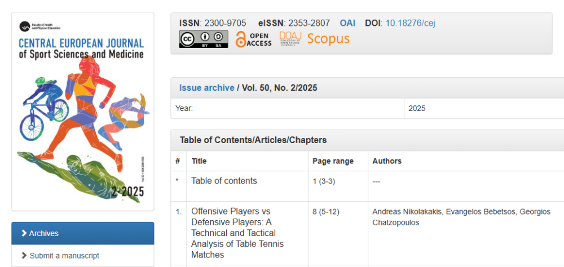Open the Submit a manuscript menu item
This screenshot has height=267, width=564.
click(x=64, y=256)
